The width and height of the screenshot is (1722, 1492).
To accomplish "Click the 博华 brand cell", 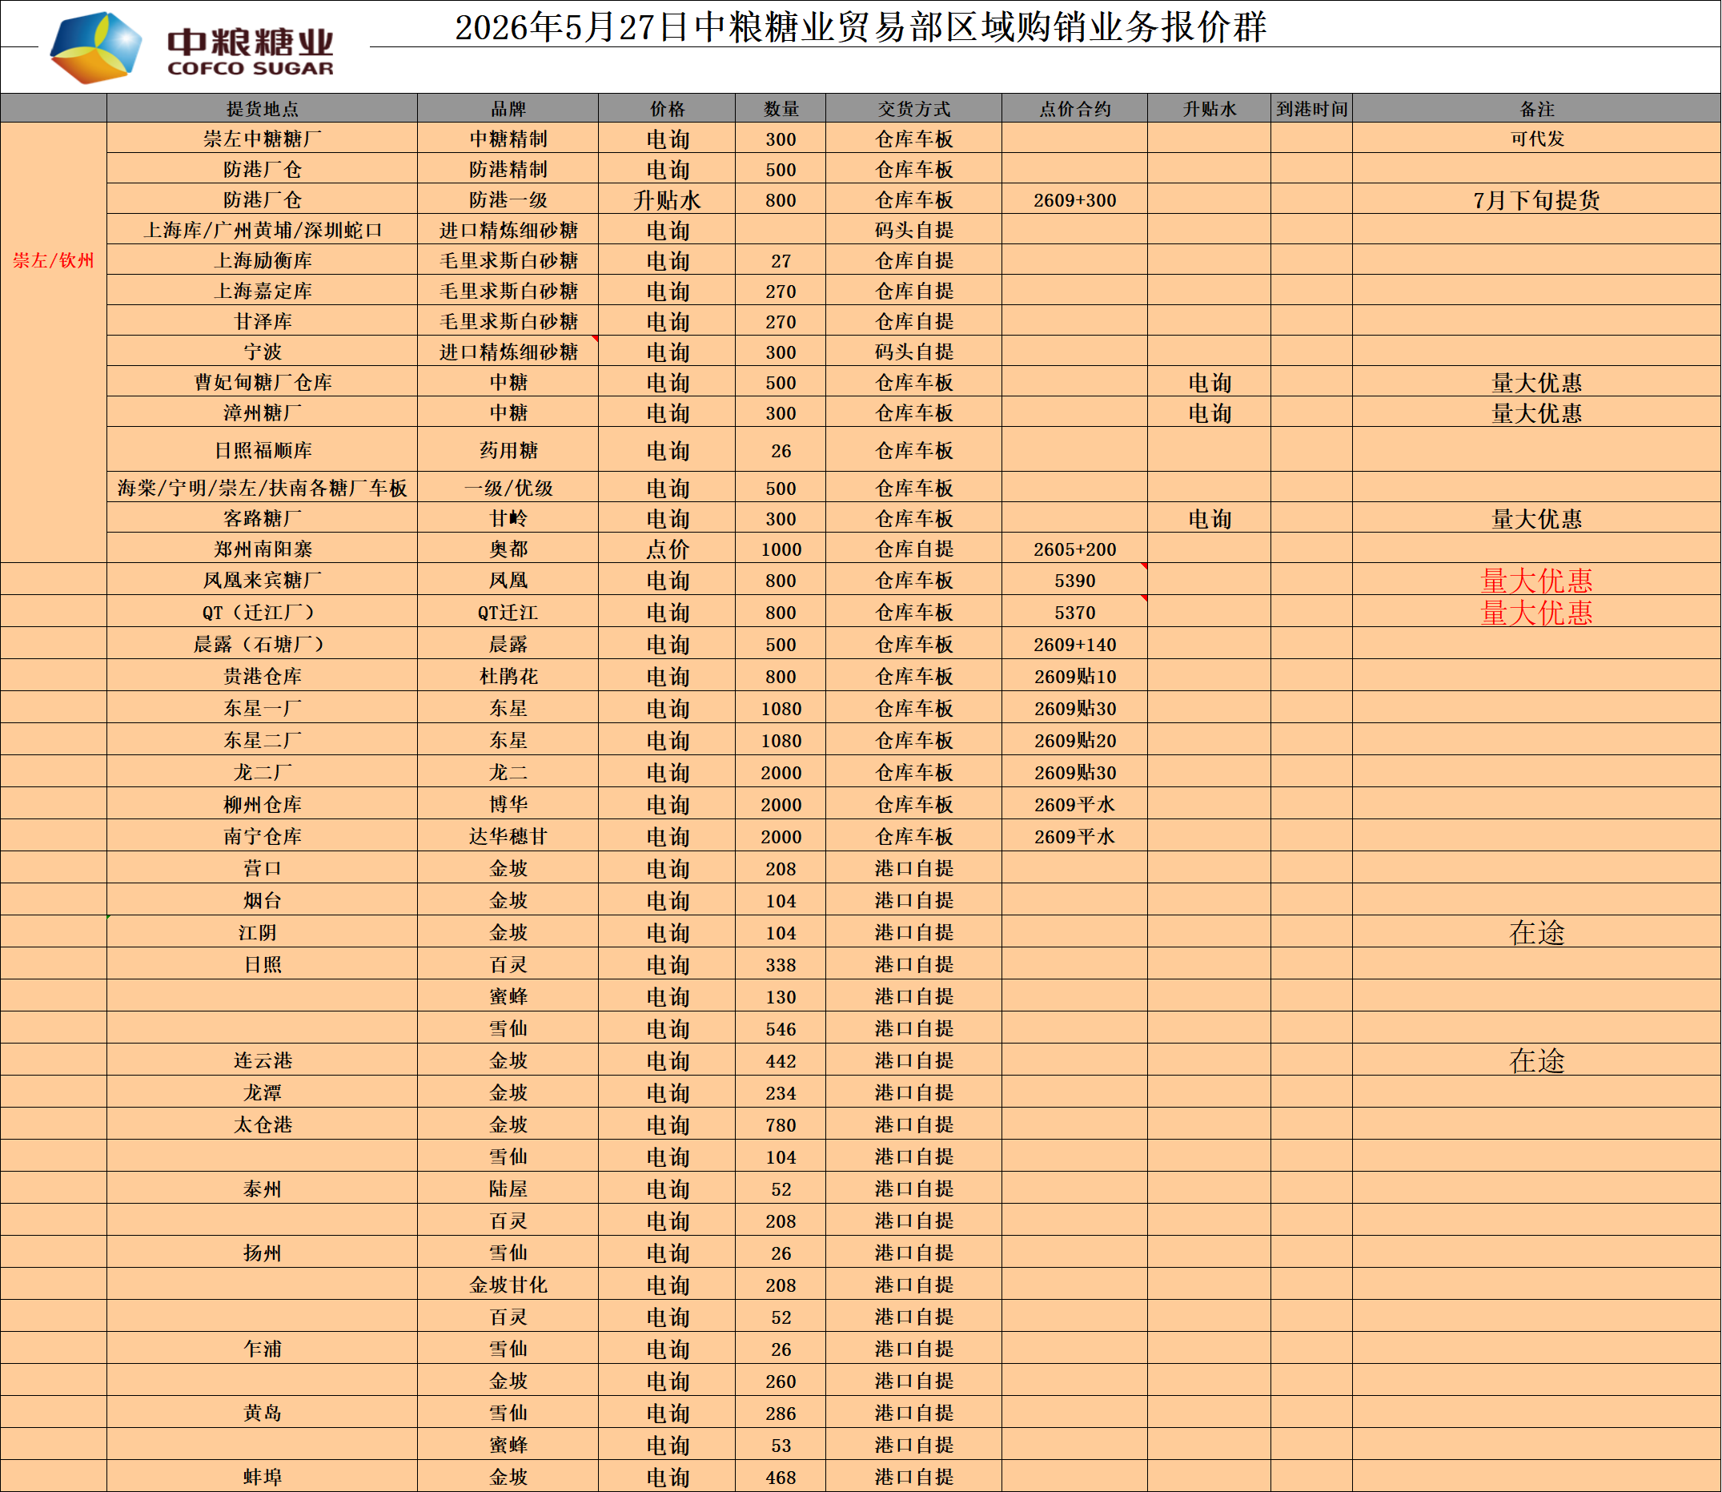I will coord(508,804).
